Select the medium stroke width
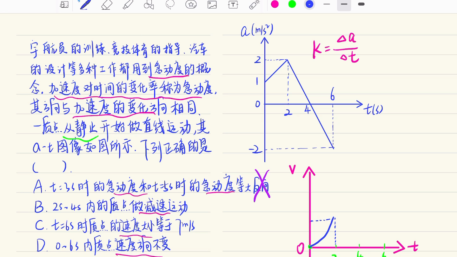This screenshot has height=257, width=457. click(x=344, y=4)
